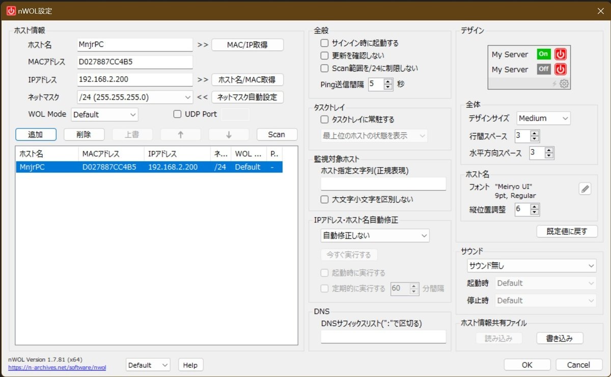611x377 pixels.
Task: Click the 上書 button
Action: pos(132,135)
